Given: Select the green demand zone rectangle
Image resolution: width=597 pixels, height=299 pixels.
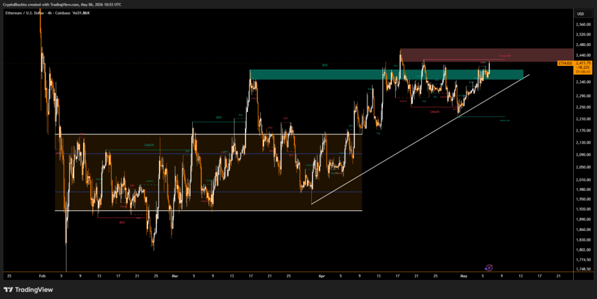Looking at the screenshot, I should pyautogui.click(x=386, y=74).
